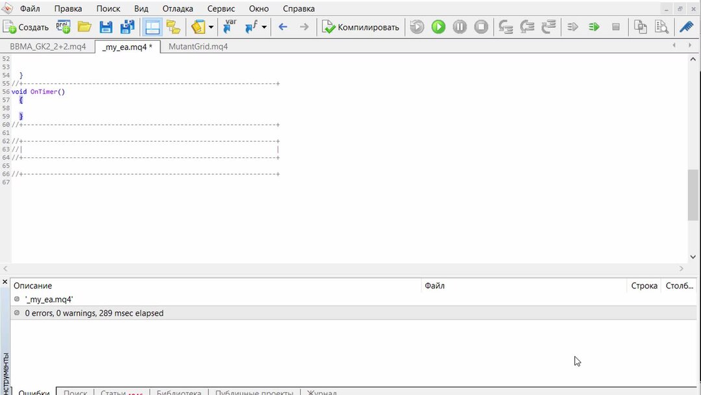
Task: Start debugging with green play button
Action: [x=439, y=27]
